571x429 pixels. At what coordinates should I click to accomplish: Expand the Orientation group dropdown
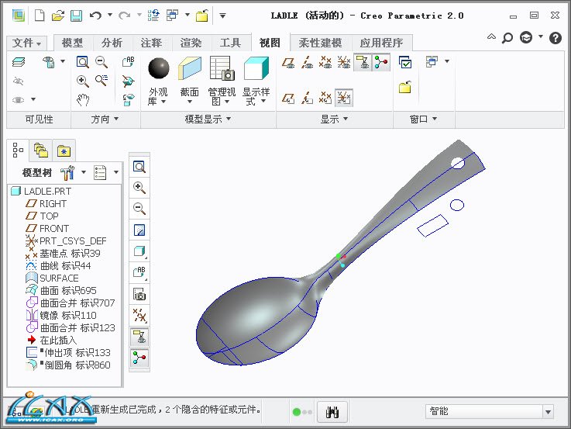pyautogui.click(x=105, y=119)
